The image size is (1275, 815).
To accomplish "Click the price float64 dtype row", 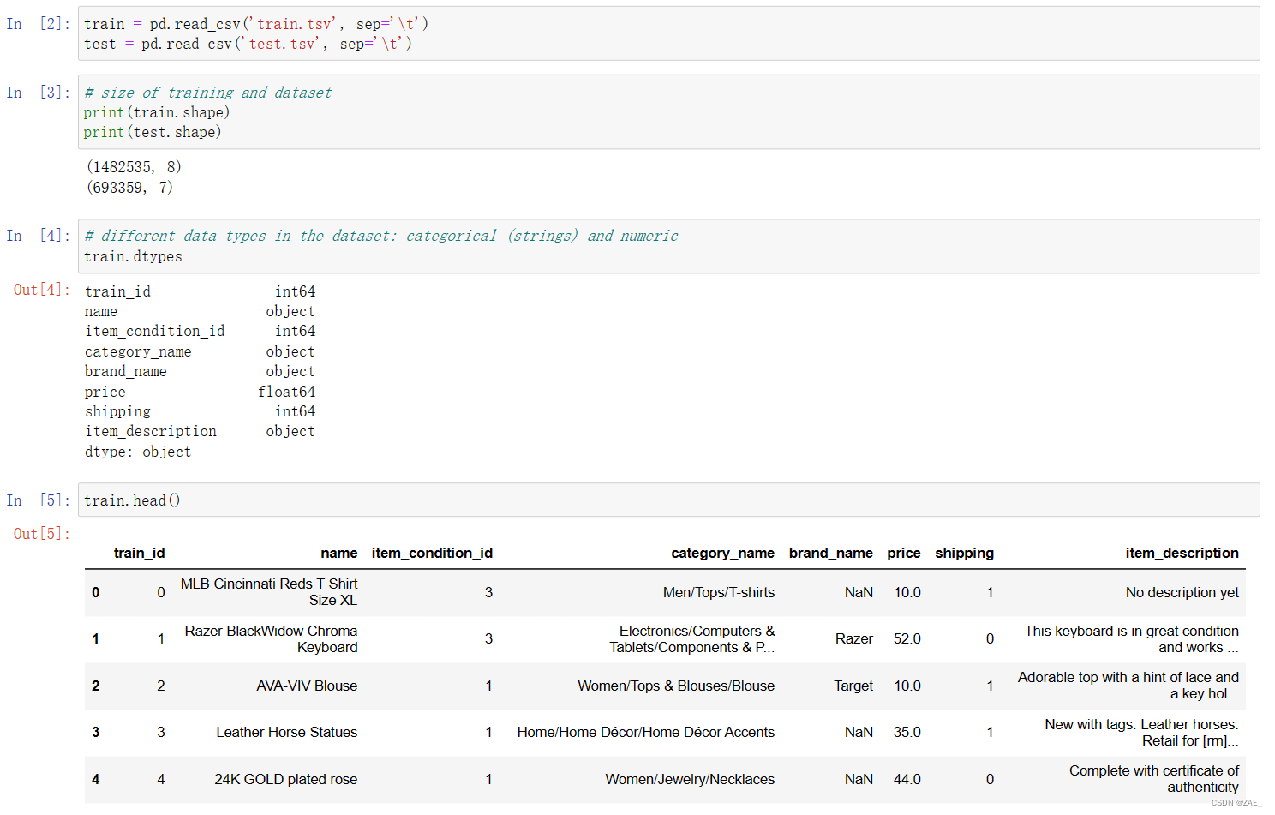I will pos(200,392).
